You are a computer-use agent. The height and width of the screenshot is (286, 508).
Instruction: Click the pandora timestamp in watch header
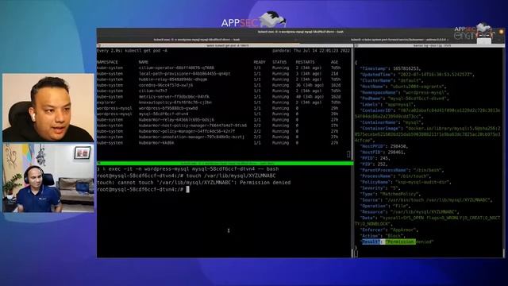point(311,51)
